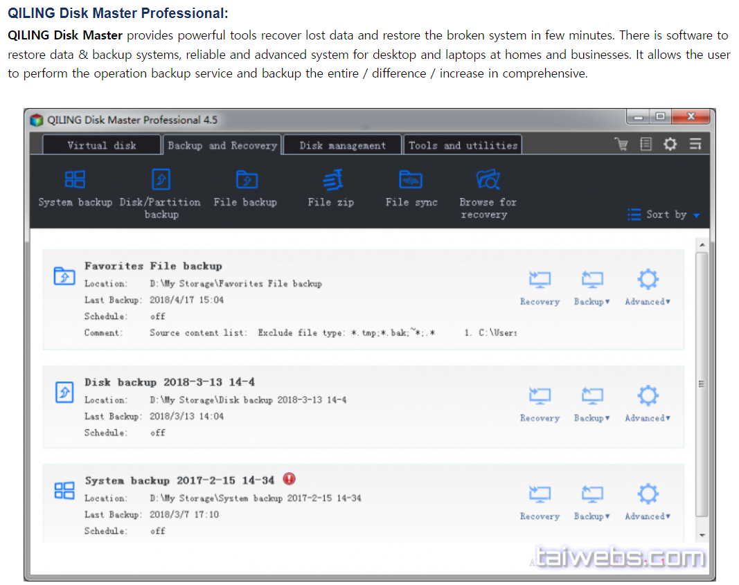The width and height of the screenshot is (739, 585).
Task: Open the Tools and utilities tab
Action: pos(463,145)
